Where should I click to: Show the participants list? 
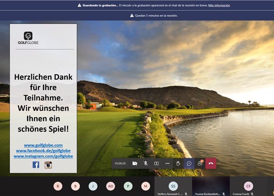click(x=200, y=163)
